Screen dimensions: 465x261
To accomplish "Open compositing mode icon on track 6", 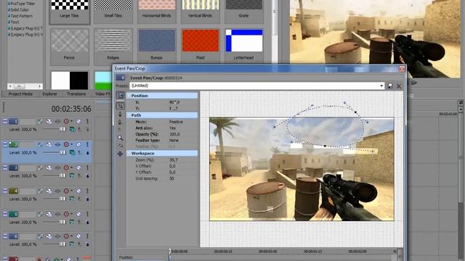I will tap(72, 244).
